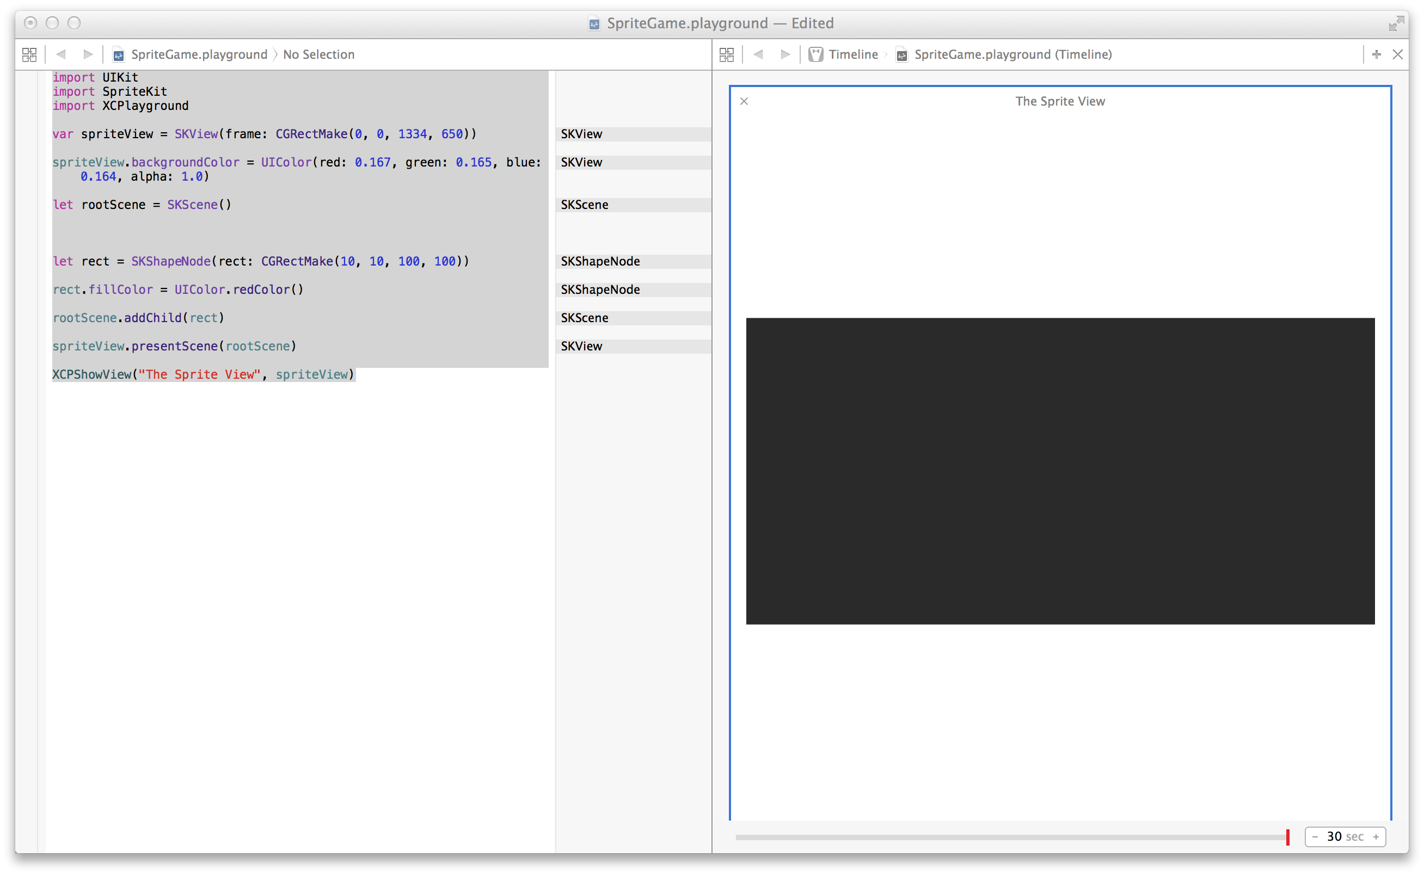Open Timeline breadcrumb menu
Viewport: 1424px width, 875px height.
point(852,54)
